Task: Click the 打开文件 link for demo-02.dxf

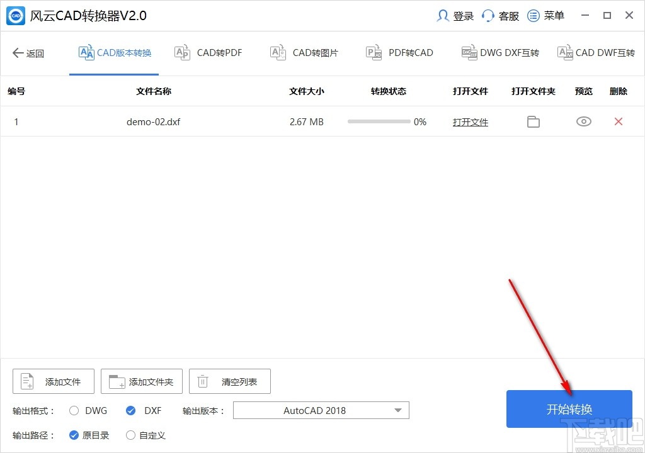Action: 470,121
